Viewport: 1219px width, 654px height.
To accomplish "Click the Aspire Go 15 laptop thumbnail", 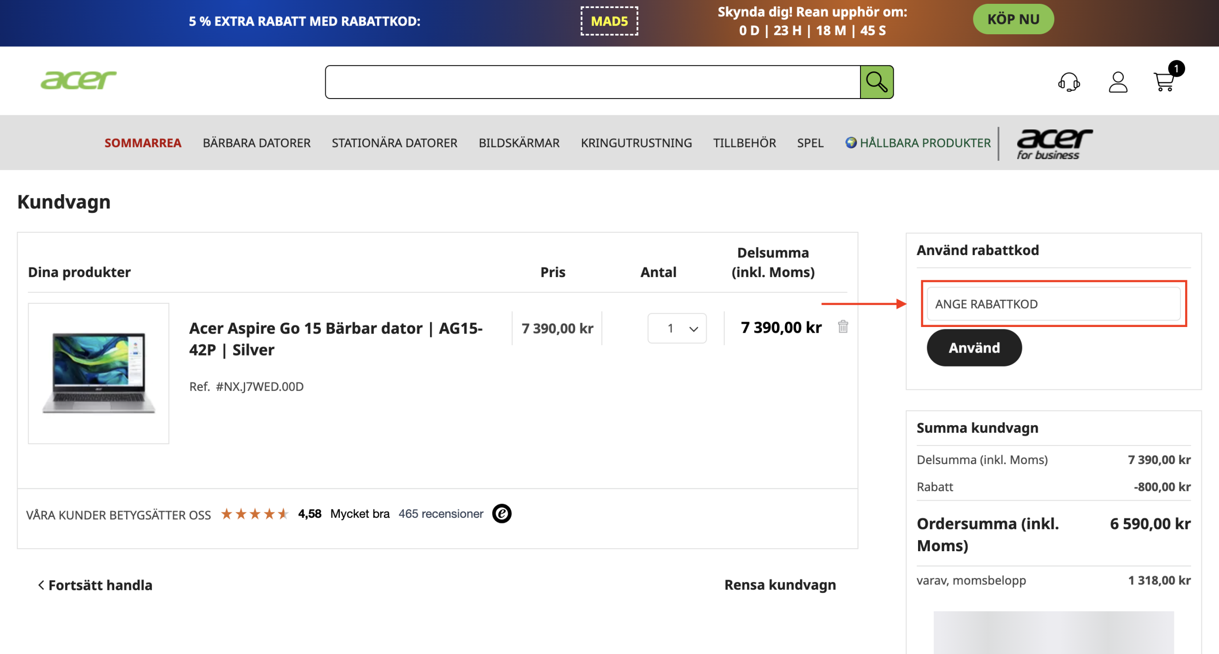I will click(99, 374).
